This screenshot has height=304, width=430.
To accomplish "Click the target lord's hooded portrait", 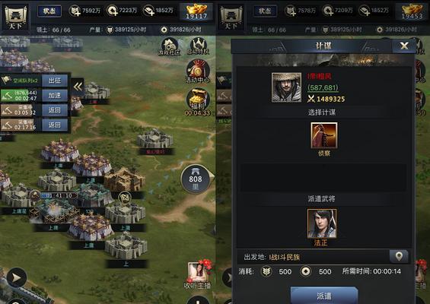I will tap(286, 87).
